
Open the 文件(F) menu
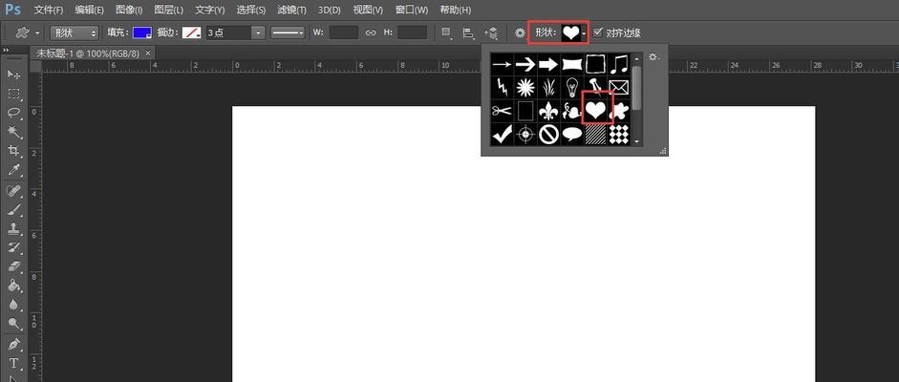(x=48, y=10)
